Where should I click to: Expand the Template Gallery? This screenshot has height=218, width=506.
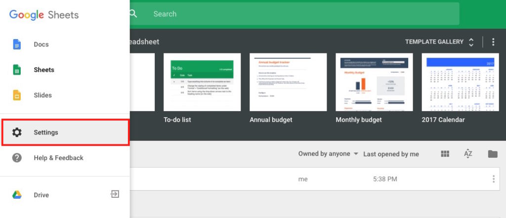click(x=439, y=42)
